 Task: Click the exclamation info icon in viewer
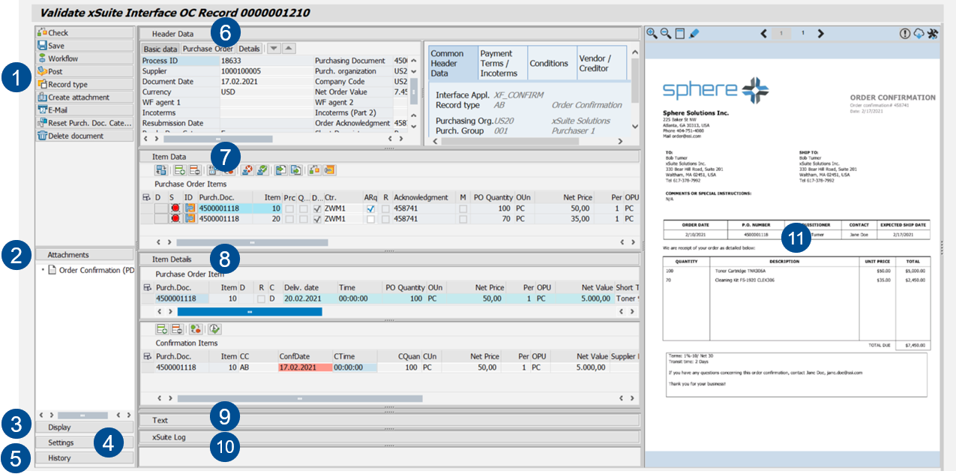(905, 34)
